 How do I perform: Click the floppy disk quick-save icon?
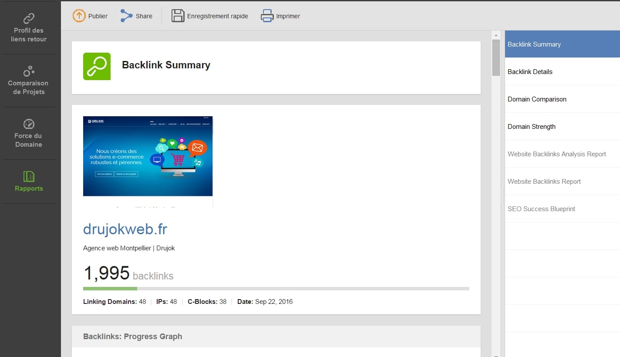coord(178,16)
